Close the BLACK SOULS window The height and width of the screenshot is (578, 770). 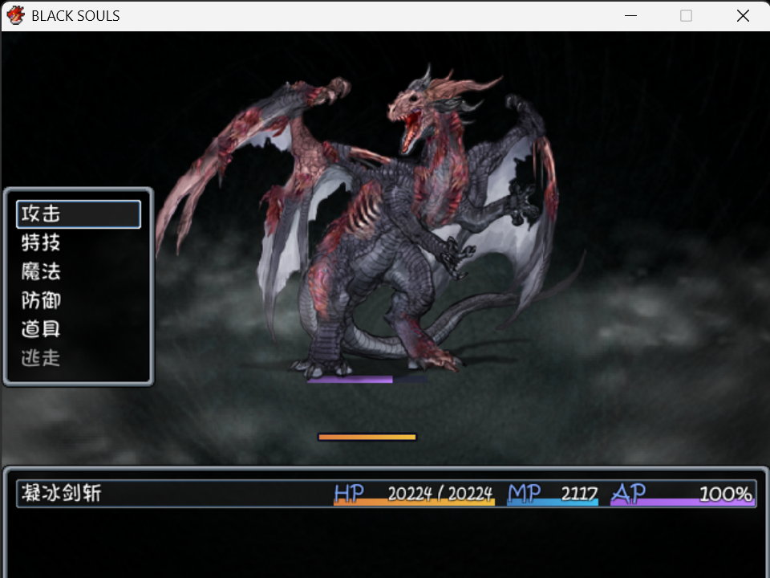click(743, 16)
